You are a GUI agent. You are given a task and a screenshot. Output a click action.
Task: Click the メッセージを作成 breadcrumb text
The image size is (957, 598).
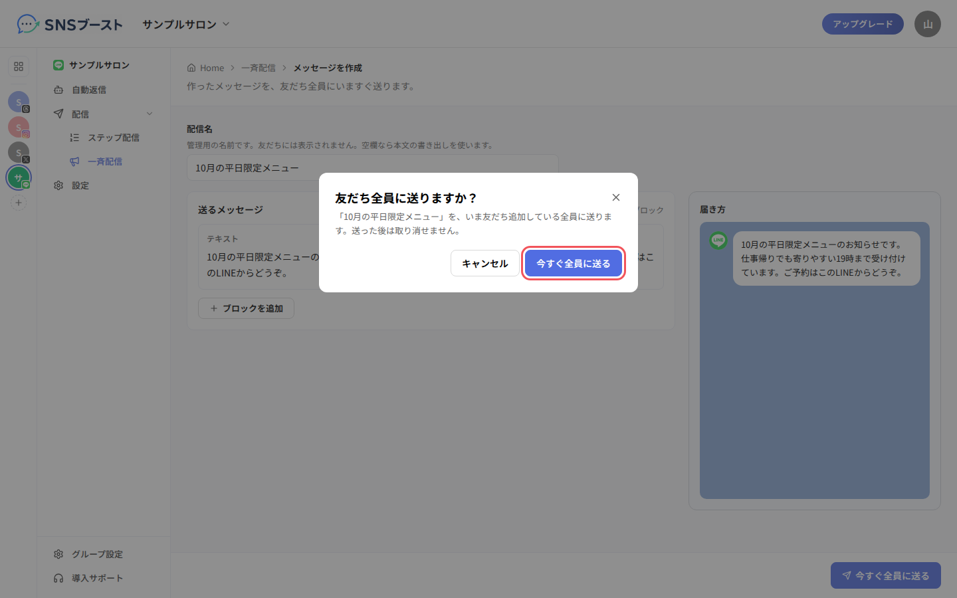[x=328, y=68]
